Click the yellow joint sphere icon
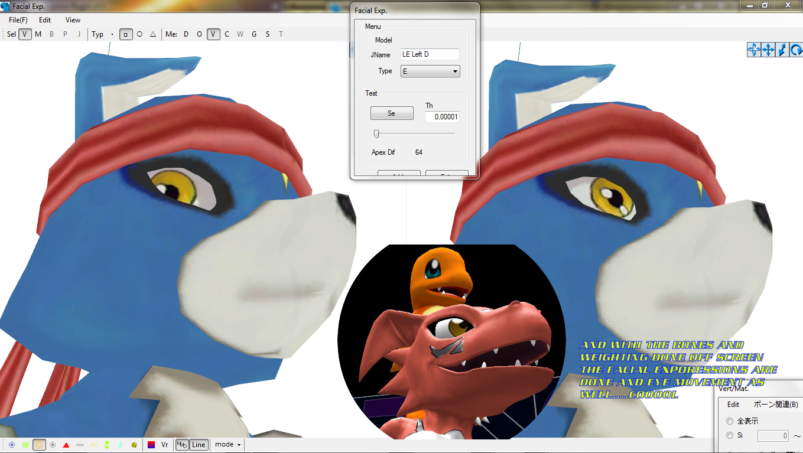 point(134,444)
